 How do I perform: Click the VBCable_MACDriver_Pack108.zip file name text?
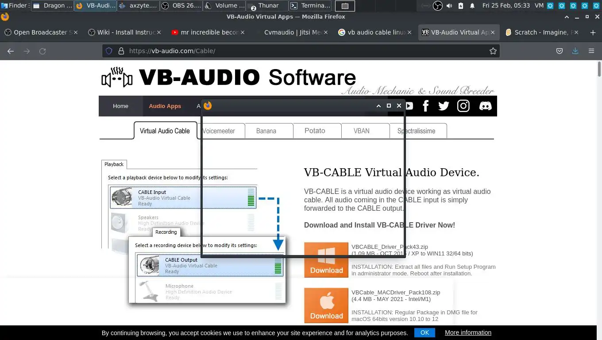click(x=396, y=293)
